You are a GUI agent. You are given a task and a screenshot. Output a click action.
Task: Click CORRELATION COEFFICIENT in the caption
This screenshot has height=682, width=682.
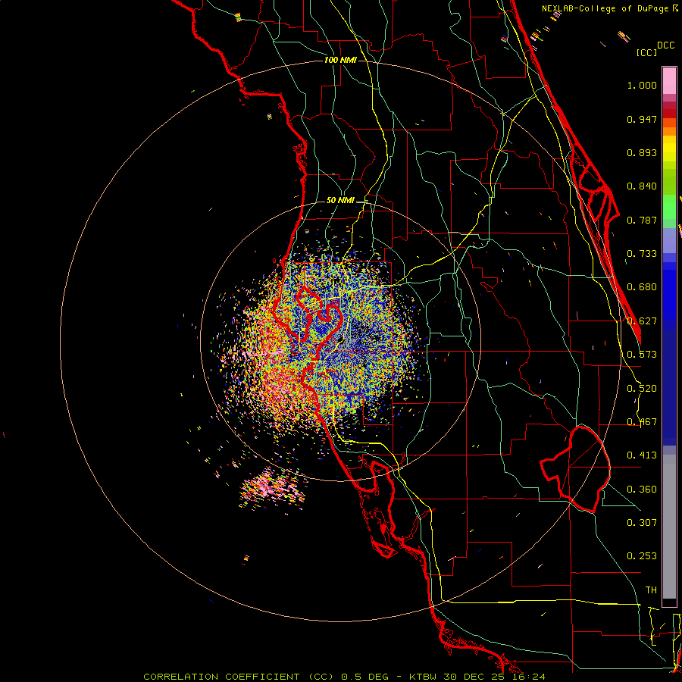[221, 677]
